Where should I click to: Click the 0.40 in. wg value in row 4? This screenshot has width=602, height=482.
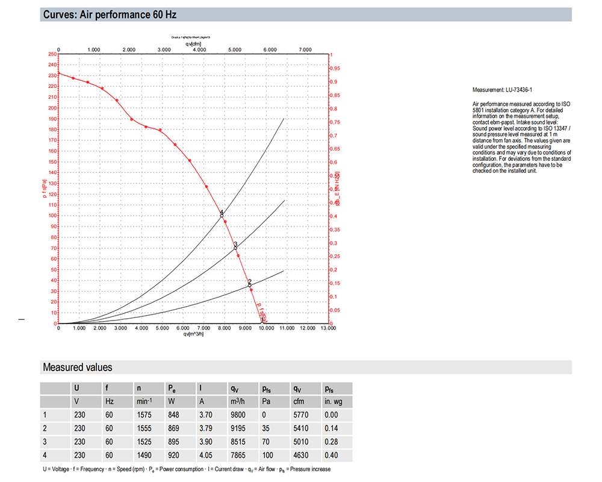tap(330, 455)
